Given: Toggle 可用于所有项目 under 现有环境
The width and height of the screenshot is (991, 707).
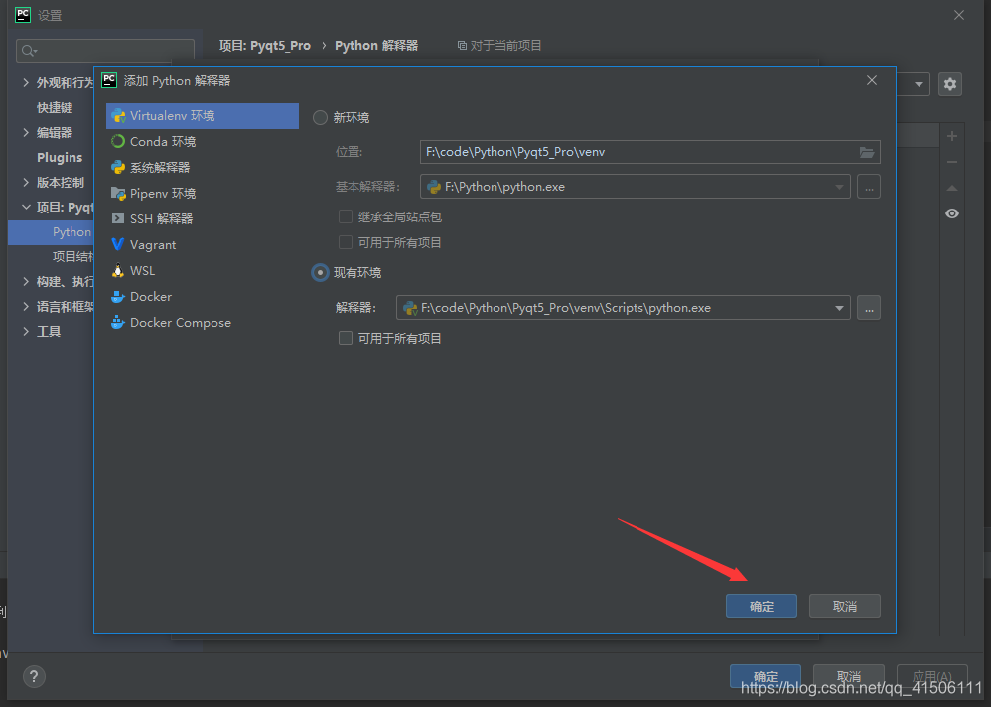Looking at the screenshot, I should point(346,338).
